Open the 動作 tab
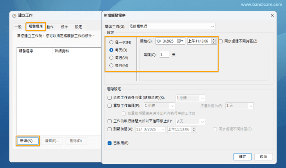Viewport: 286px width, 168px height. (x=50, y=27)
